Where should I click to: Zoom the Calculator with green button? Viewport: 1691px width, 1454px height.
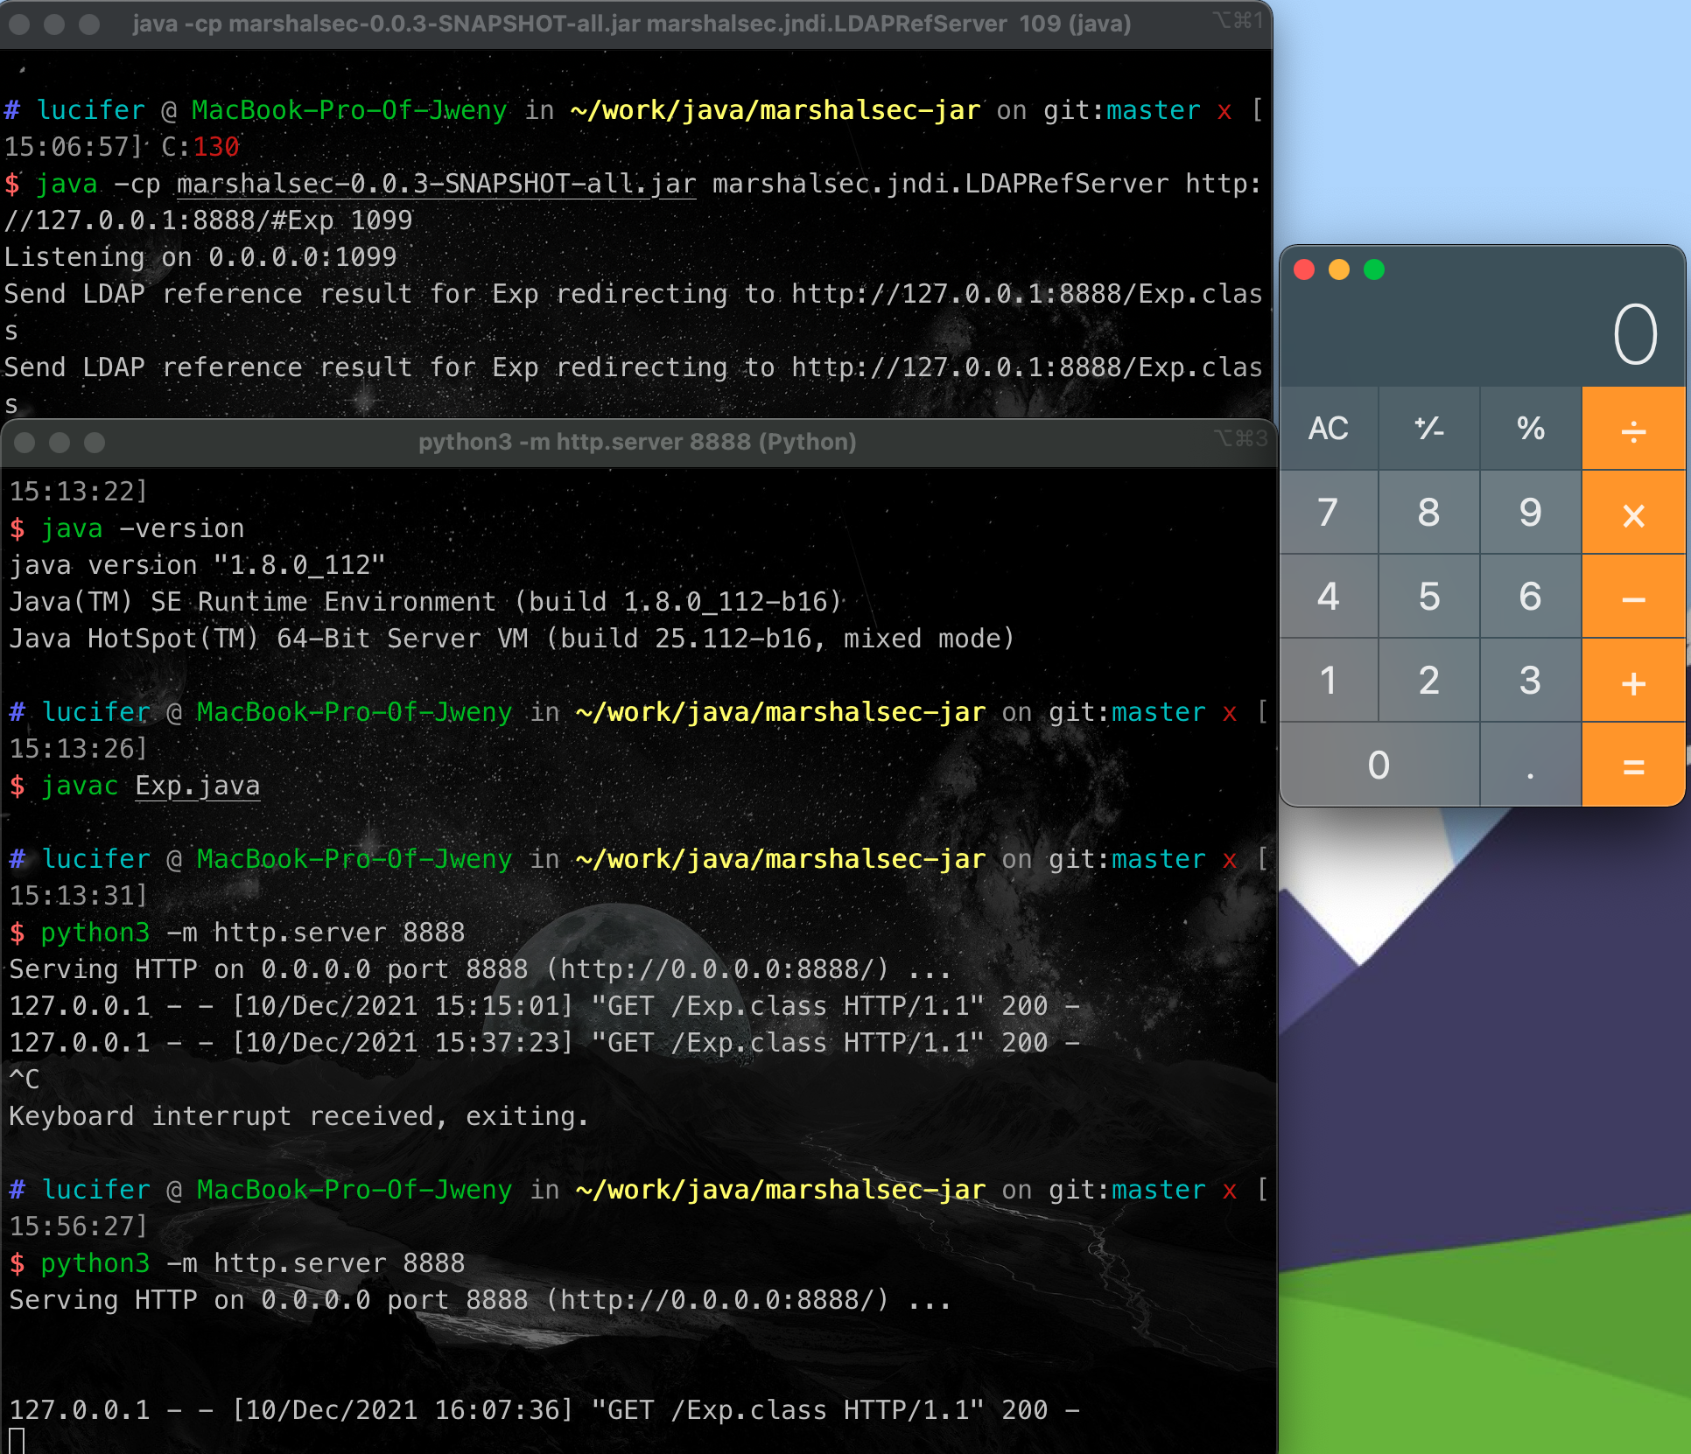[1374, 269]
